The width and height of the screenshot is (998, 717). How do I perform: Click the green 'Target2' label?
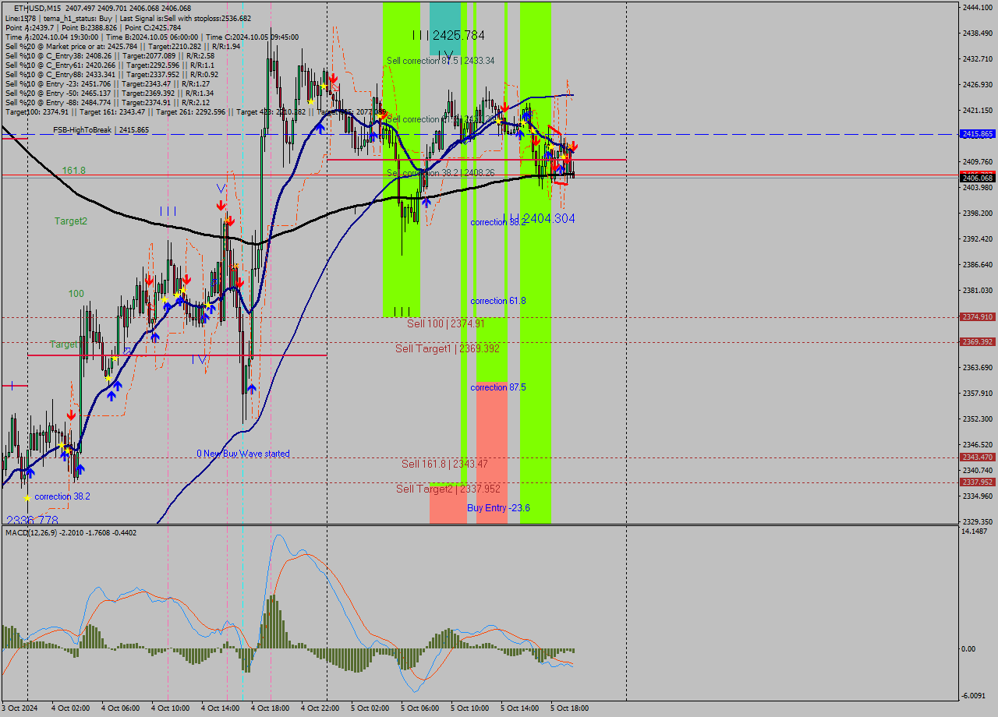[71, 221]
